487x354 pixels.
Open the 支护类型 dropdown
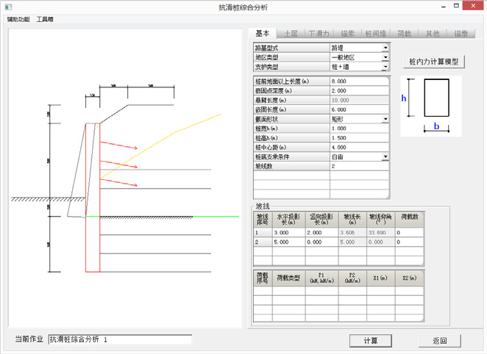(385, 67)
